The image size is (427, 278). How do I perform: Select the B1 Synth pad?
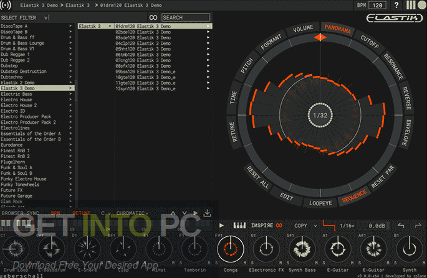(410, 249)
